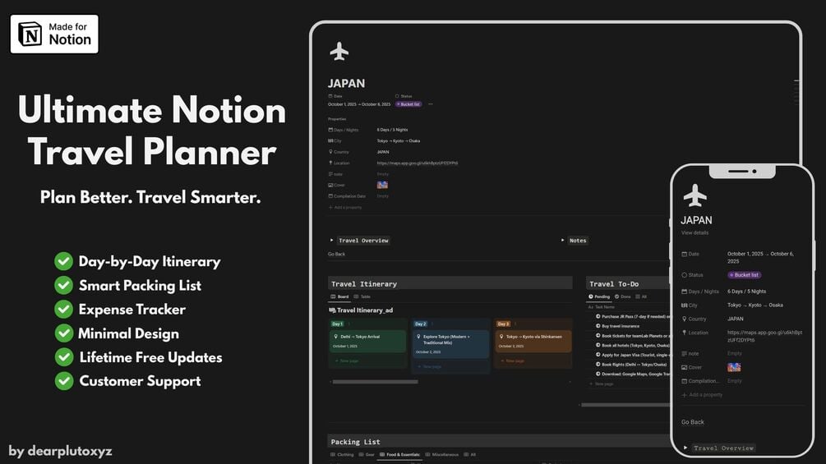Select the Miscellaneous tab in Packing List
The image size is (826, 464).
(442, 454)
